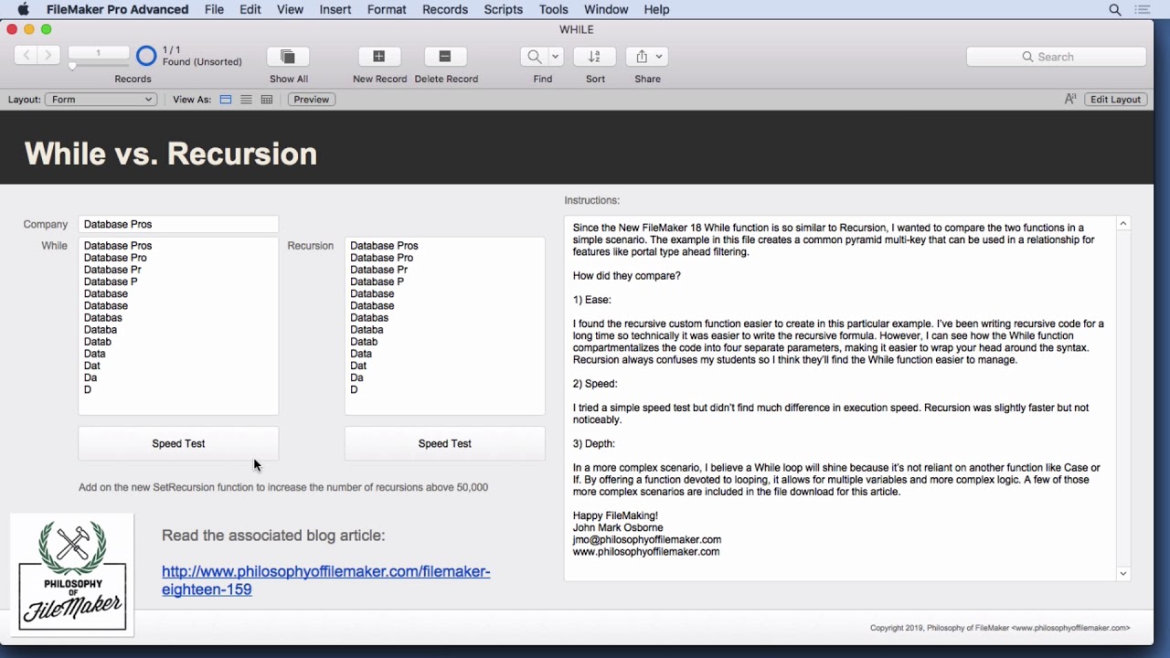Screen dimensions: 1170x658
Task: Open the Window menu
Action: pos(606,9)
